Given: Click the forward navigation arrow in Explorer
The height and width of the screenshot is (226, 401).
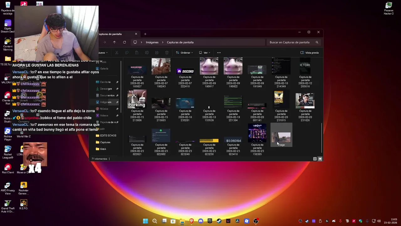Looking at the screenshot, I should 104,42.
